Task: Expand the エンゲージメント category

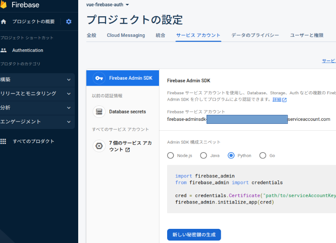Action: [37, 122]
